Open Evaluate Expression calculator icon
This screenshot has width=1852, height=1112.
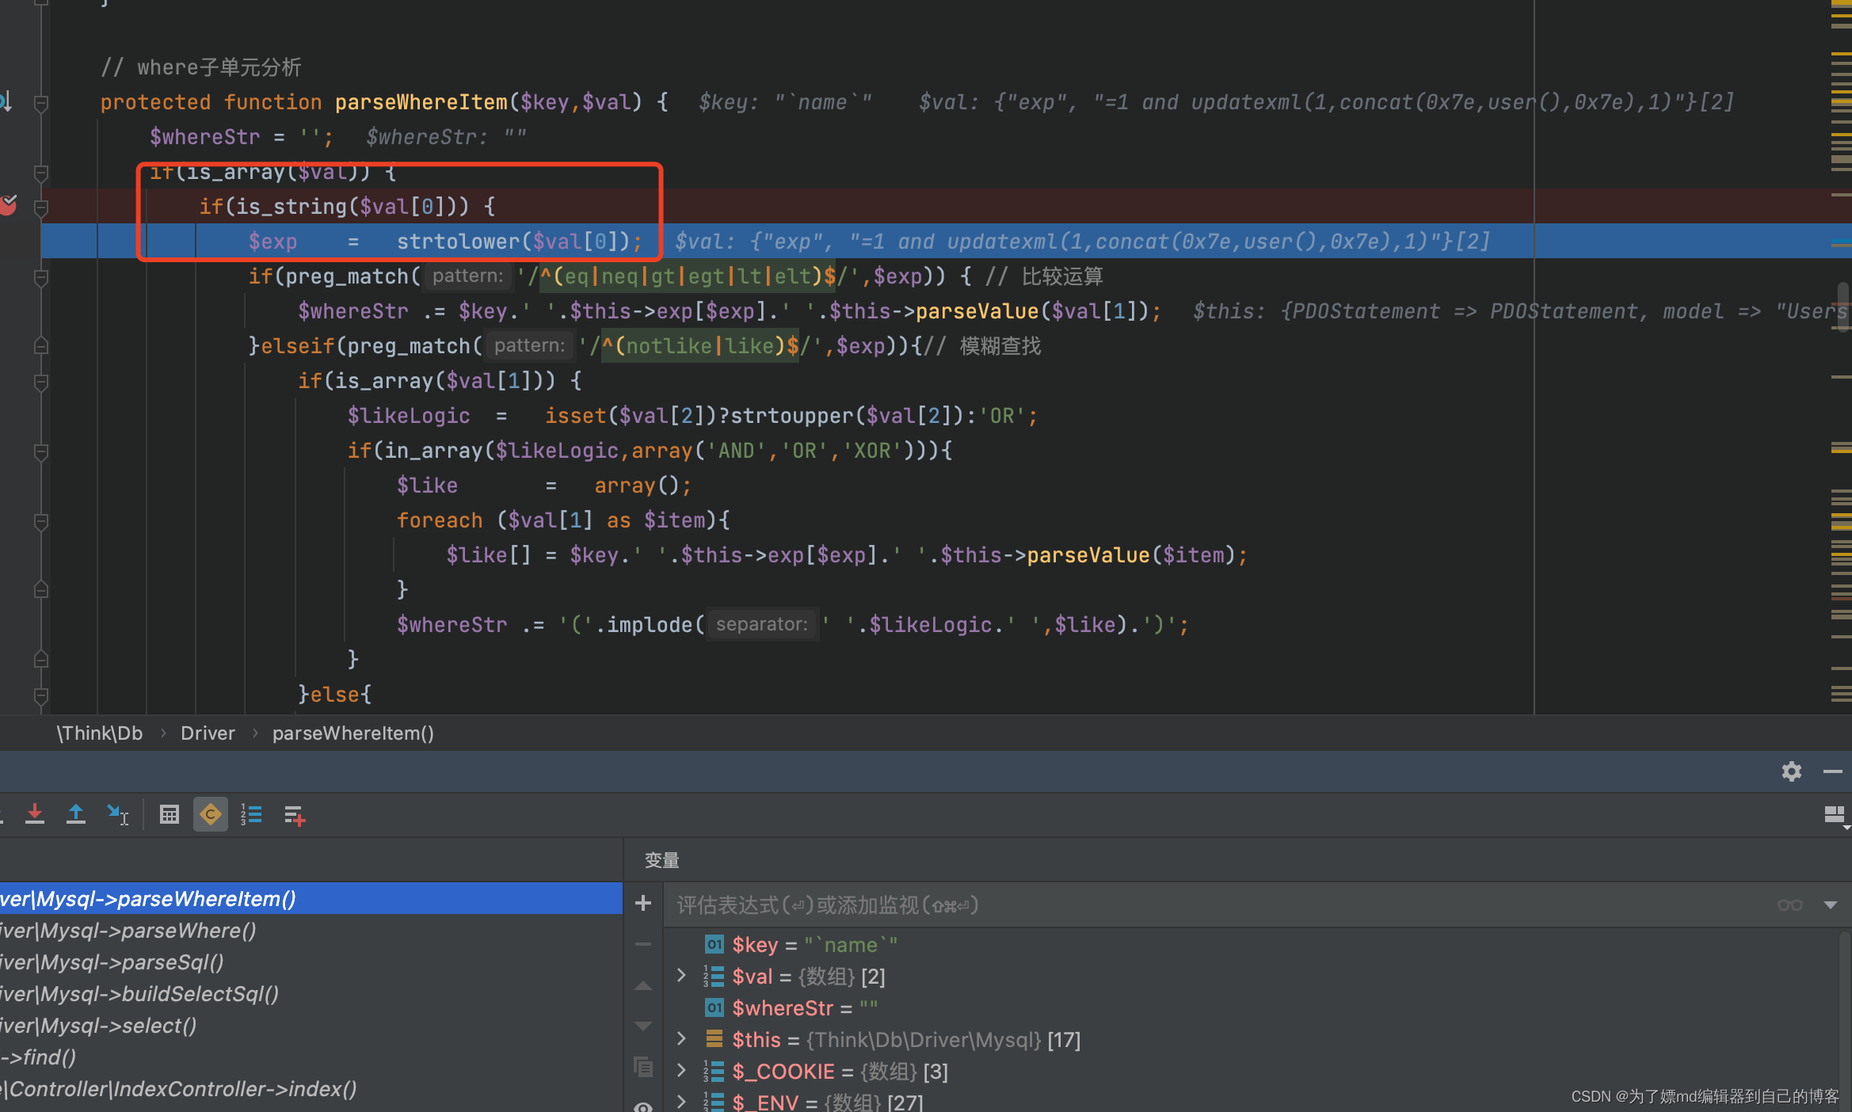pos(169,814)
